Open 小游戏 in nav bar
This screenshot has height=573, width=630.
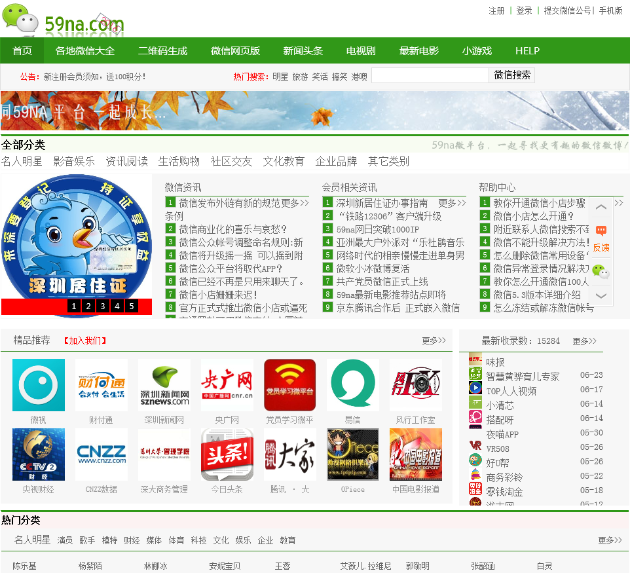pos(477,50)
